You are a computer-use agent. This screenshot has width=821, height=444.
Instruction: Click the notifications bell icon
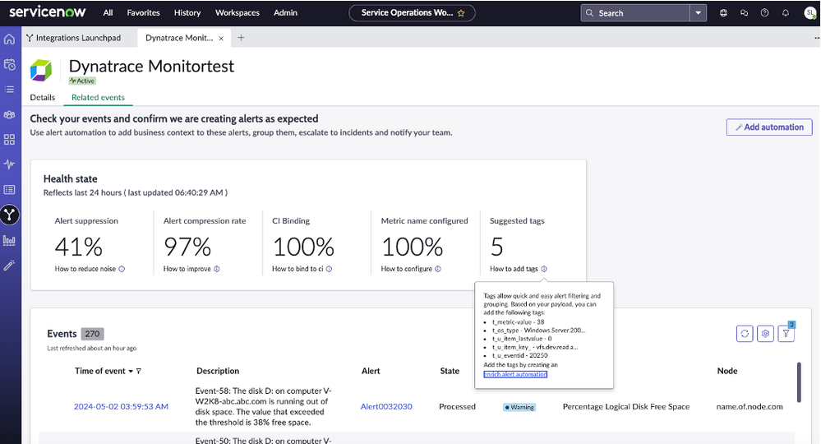click(x=786, y=13)
